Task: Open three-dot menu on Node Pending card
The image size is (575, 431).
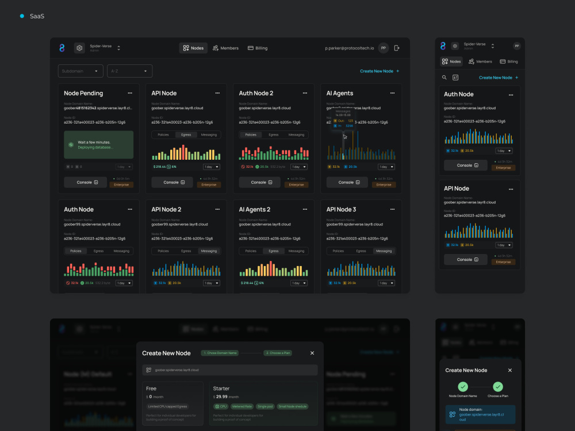Action: pyautogui.click(x=130, y=93)
